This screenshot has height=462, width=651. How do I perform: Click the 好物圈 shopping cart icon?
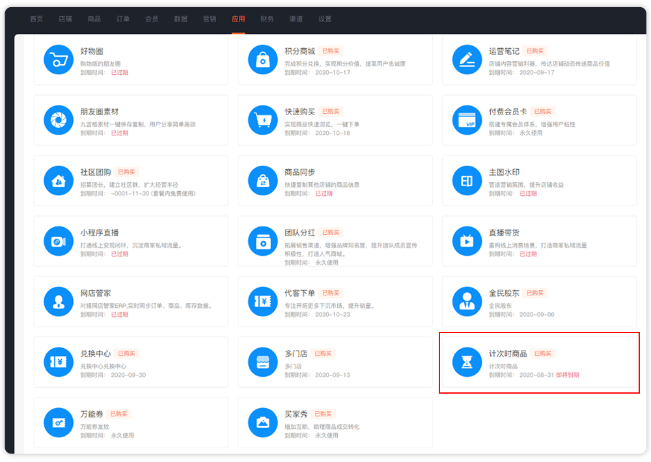[x=58, y=60]
